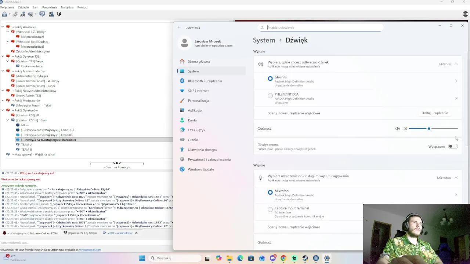Open Głośniki device properties chevron
The width and height of the screenshot is (470, 264).
click(x=456, y=81)
